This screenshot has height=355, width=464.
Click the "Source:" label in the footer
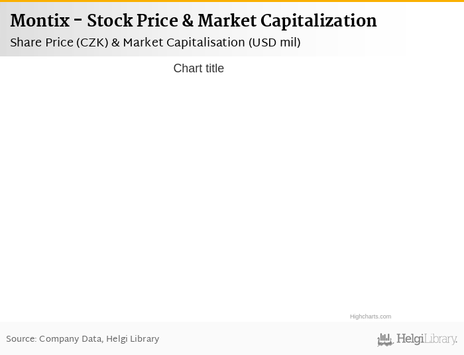tap(21, 339)
